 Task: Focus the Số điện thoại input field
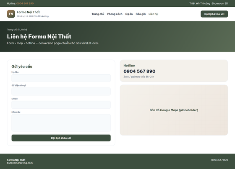tap(61, 91)
